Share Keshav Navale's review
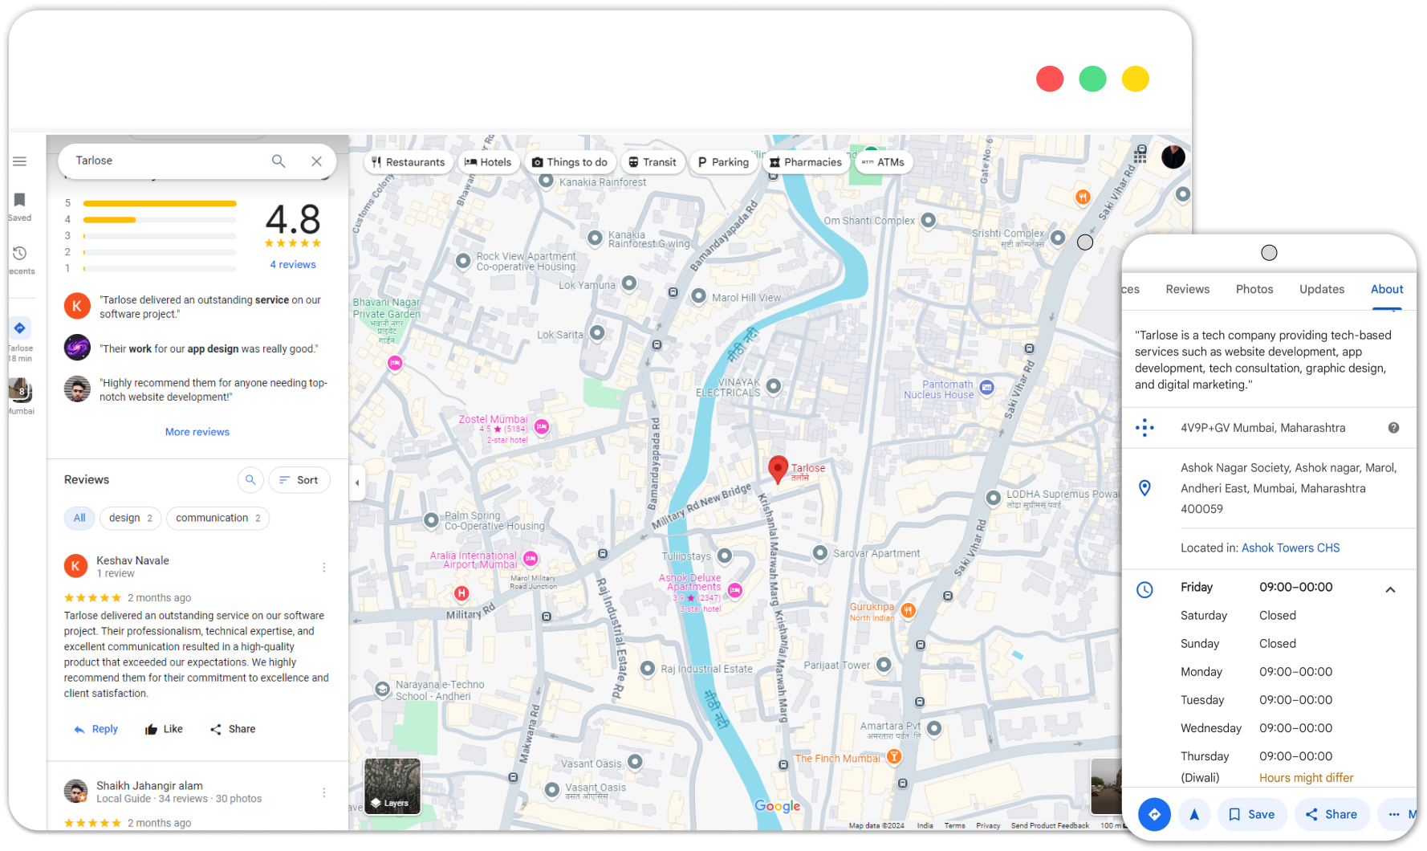The width and height of the screenshot is (1427, 851). pos(233,729)
